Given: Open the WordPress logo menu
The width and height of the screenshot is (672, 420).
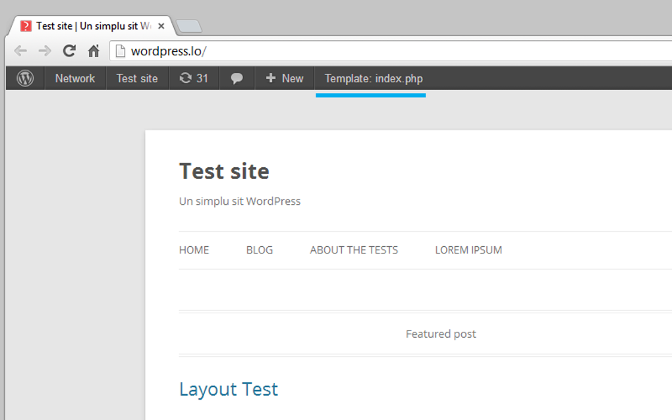Looking at the screenshot, I should (25, 78).
